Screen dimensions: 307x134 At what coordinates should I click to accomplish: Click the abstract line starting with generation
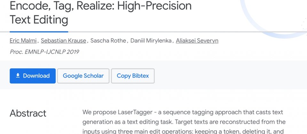coord(184,122)
